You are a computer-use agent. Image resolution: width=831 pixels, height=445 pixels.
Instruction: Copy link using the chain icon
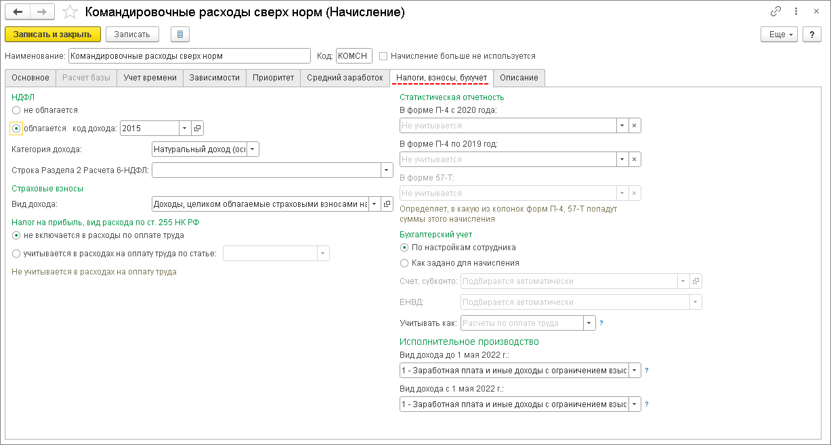(775, 12)
